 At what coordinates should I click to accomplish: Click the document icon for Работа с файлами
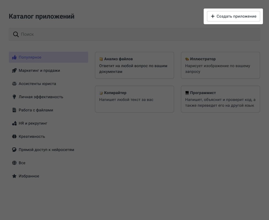[14, 110]
